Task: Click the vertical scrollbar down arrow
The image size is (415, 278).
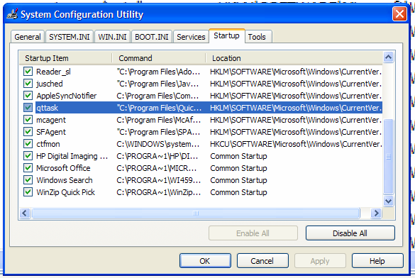Action: [x=388, y=201]
